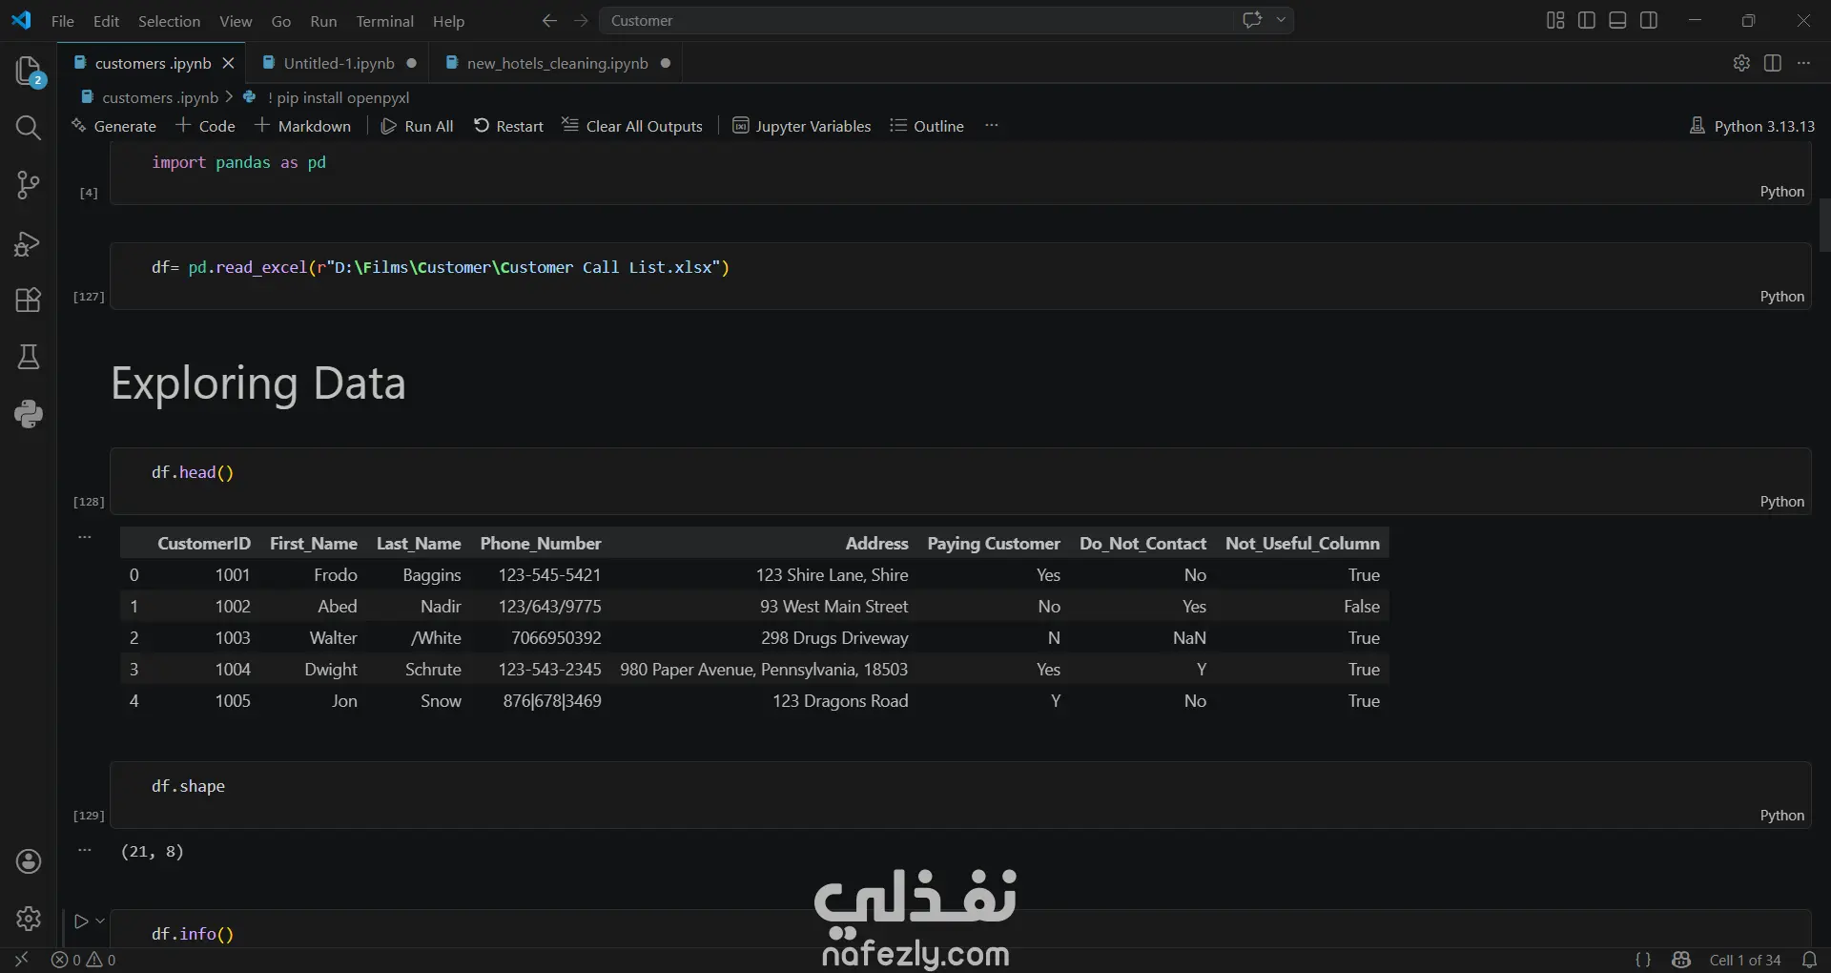Toggle the bottom panel
This screenshot has width=1831, height=973.
pos(1617,20)
